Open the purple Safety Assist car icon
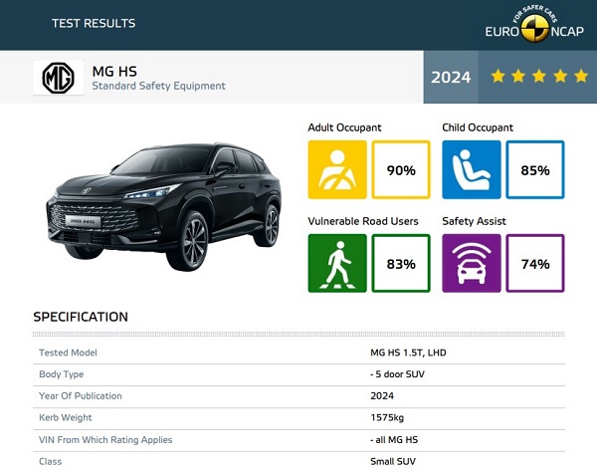 [472, 263]
